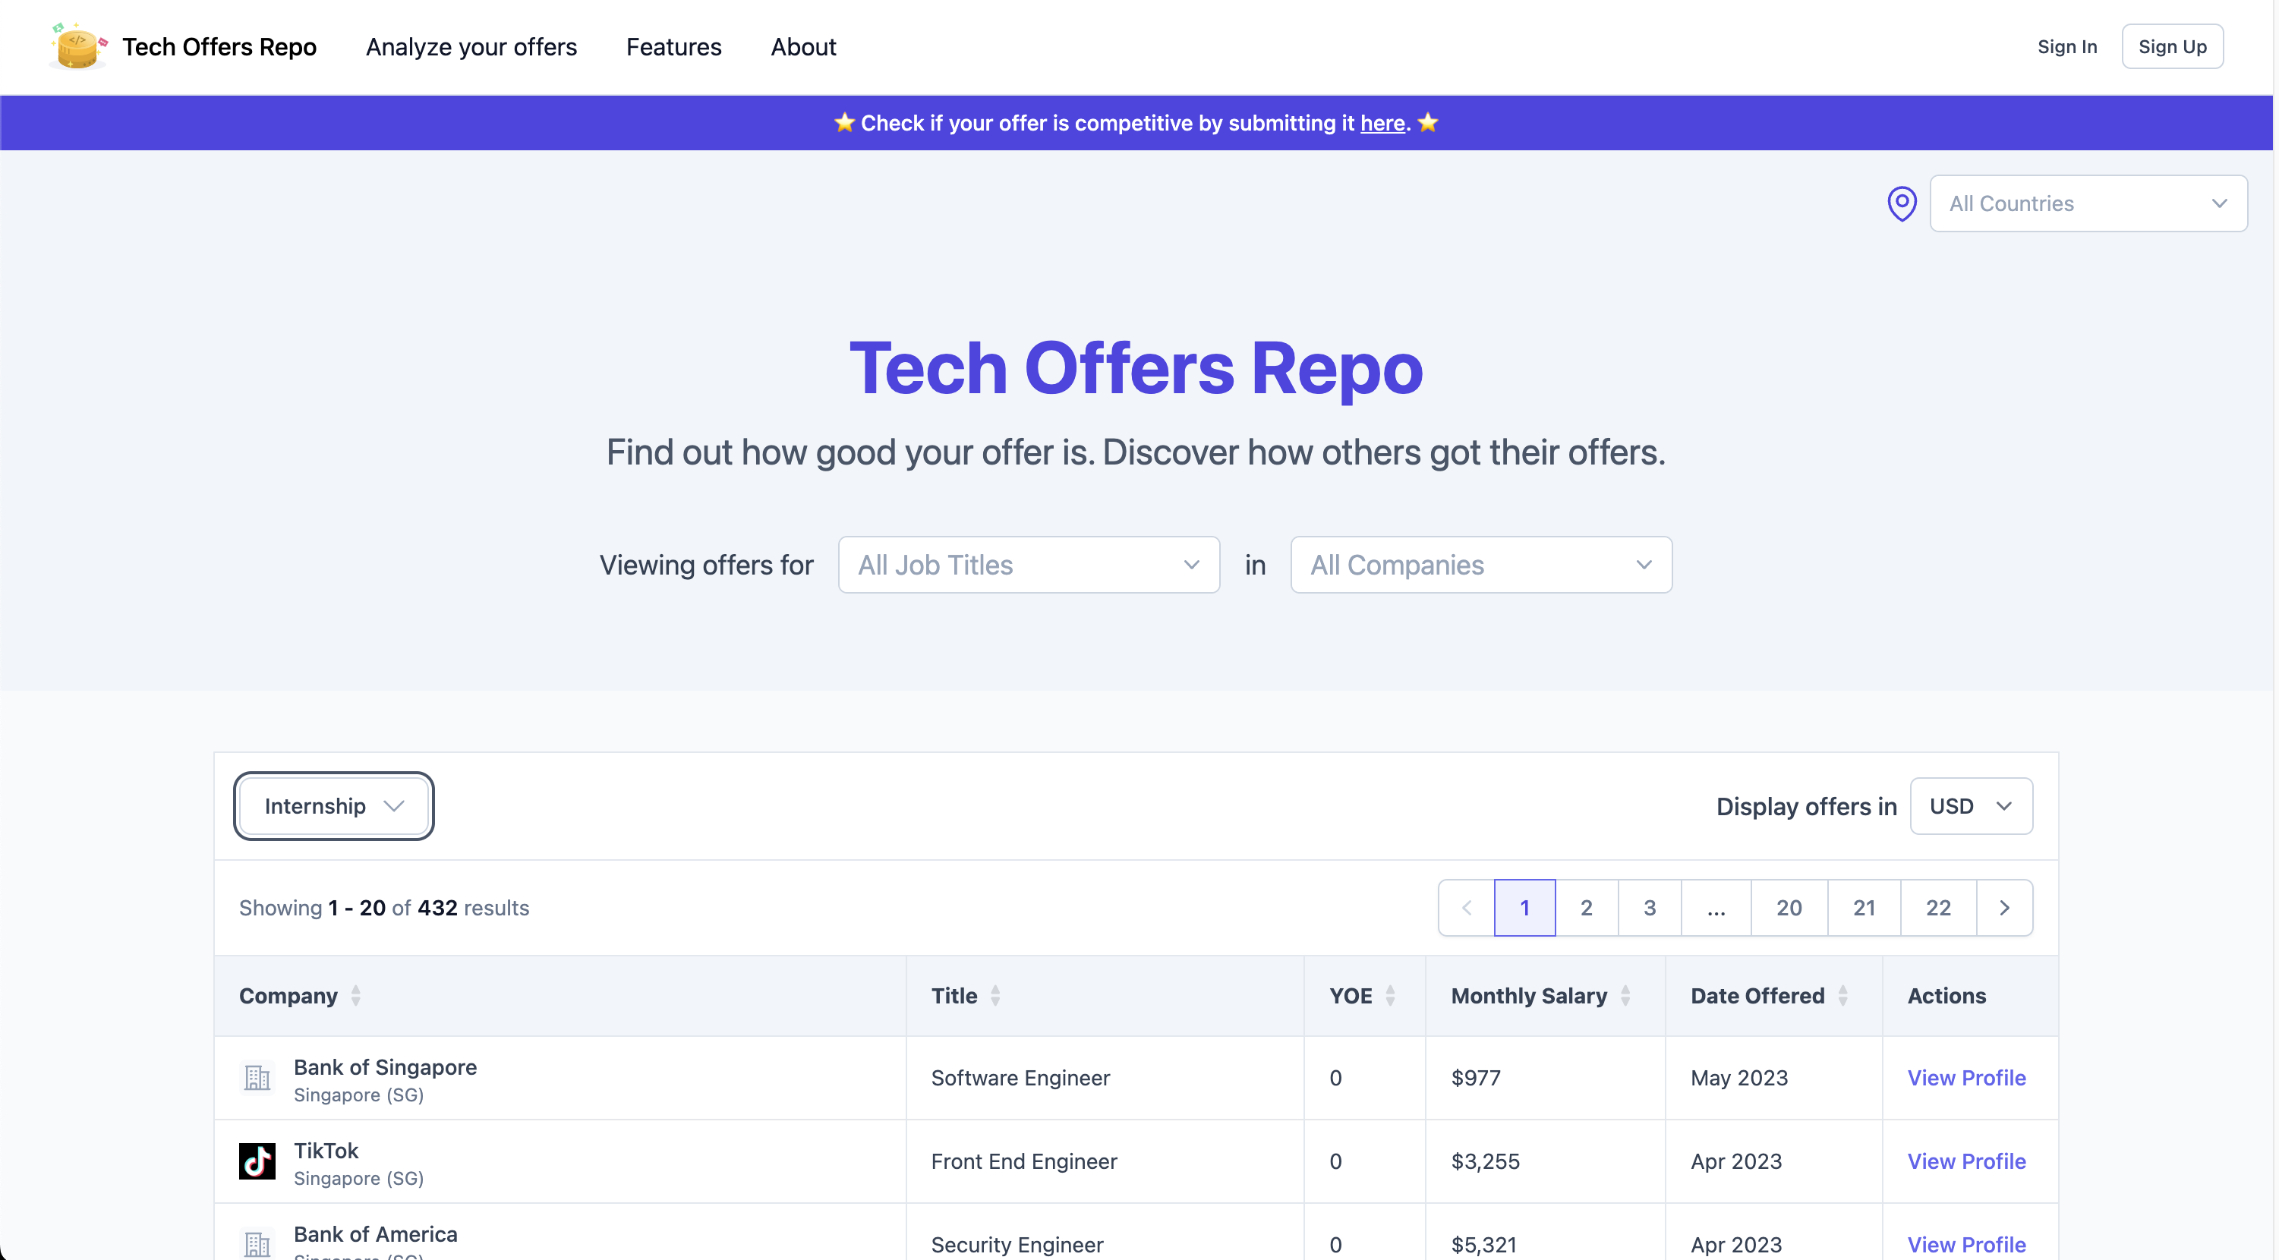View Profile for TikTok offer
2279x1260 pixels.
point(1965,1161)
